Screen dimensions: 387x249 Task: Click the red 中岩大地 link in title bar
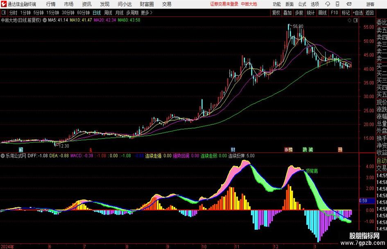coord(249,4)
